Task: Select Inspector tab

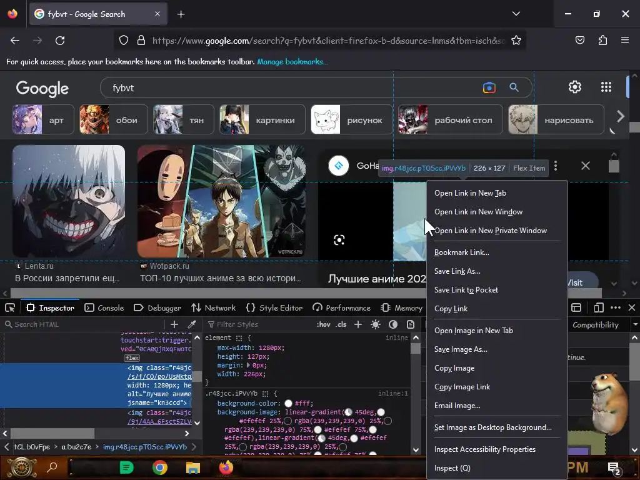Action: pyautogui.click(x=50, y=308)
